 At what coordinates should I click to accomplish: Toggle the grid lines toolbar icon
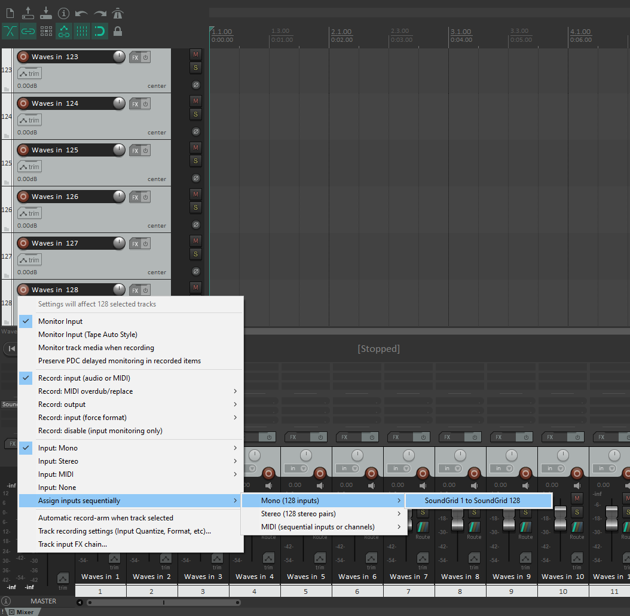point(82,31)
